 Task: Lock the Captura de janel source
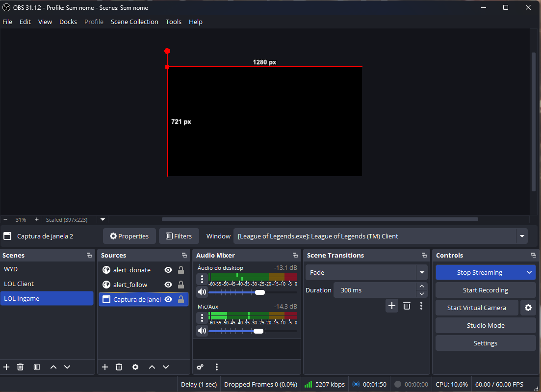click(181, 300)
